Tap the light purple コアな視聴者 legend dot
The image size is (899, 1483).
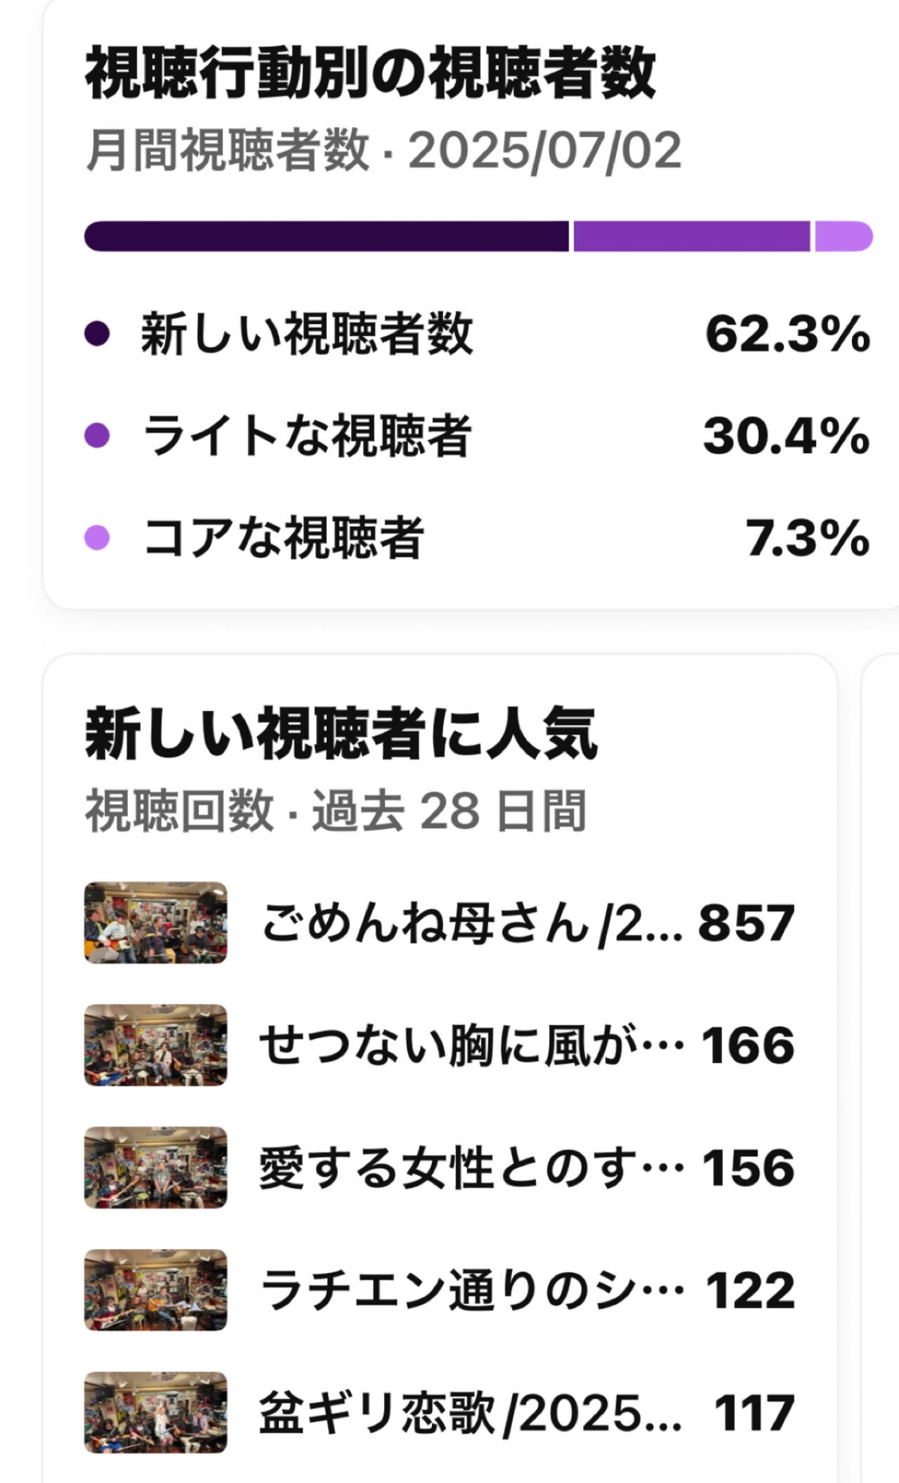click(x=97, y=537)
